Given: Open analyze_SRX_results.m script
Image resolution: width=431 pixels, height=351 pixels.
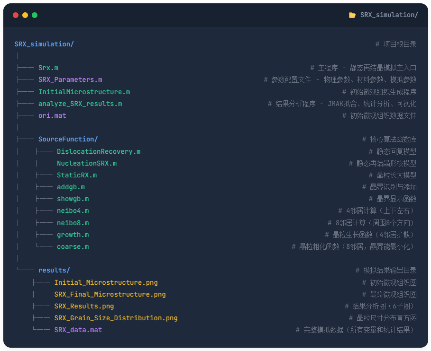Looking at the screenshot, I should pos(80,104).
